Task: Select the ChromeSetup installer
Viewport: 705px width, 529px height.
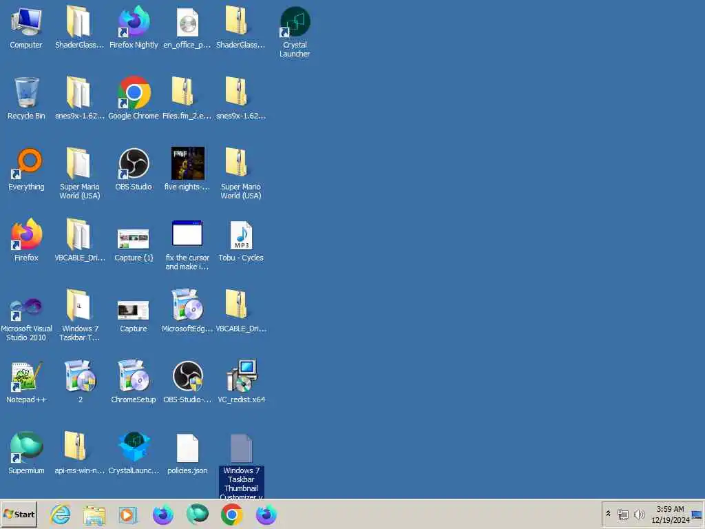Action: [134, 382]
